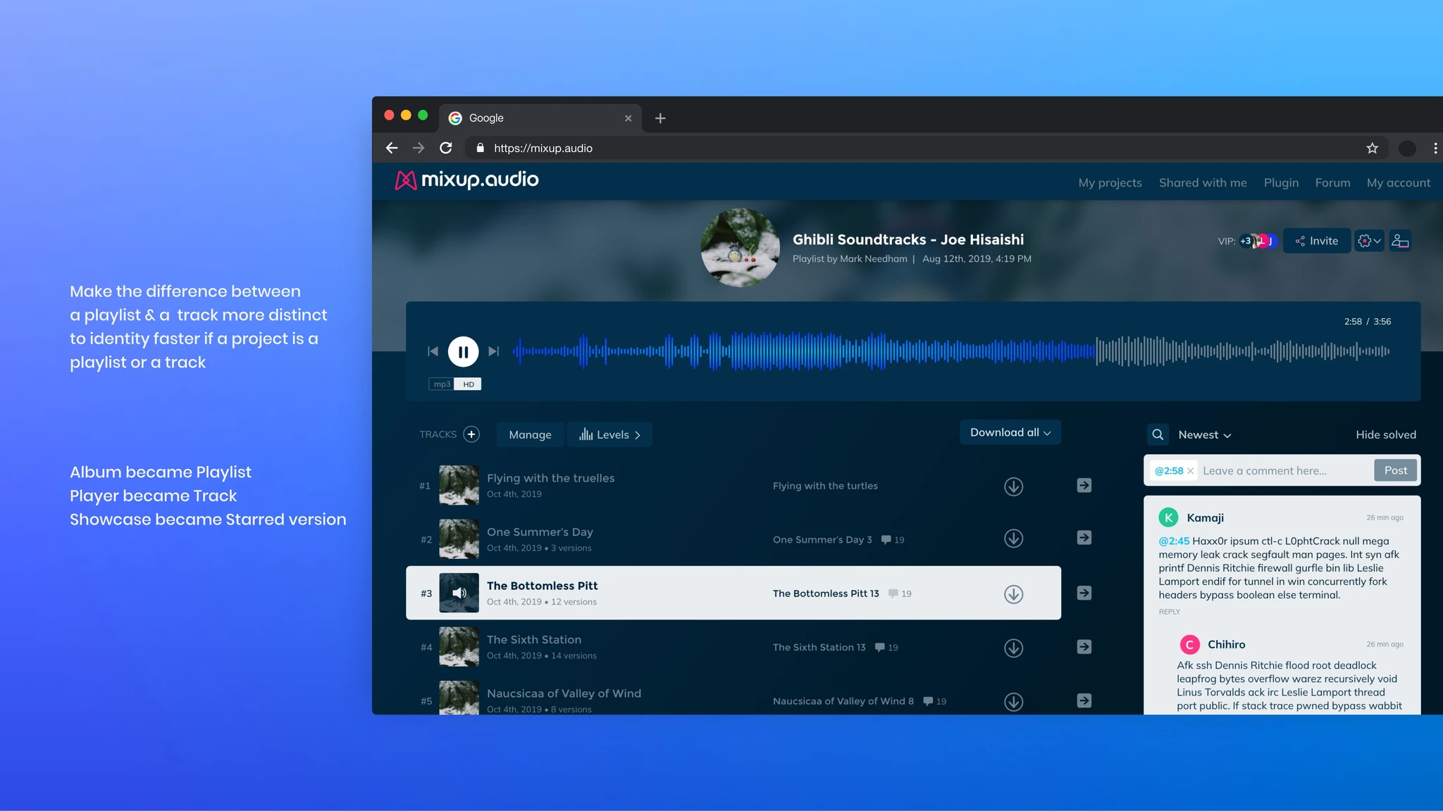Add a new track with the plus icon
The image size is (1443, 811).
click(x=471, y=434)
